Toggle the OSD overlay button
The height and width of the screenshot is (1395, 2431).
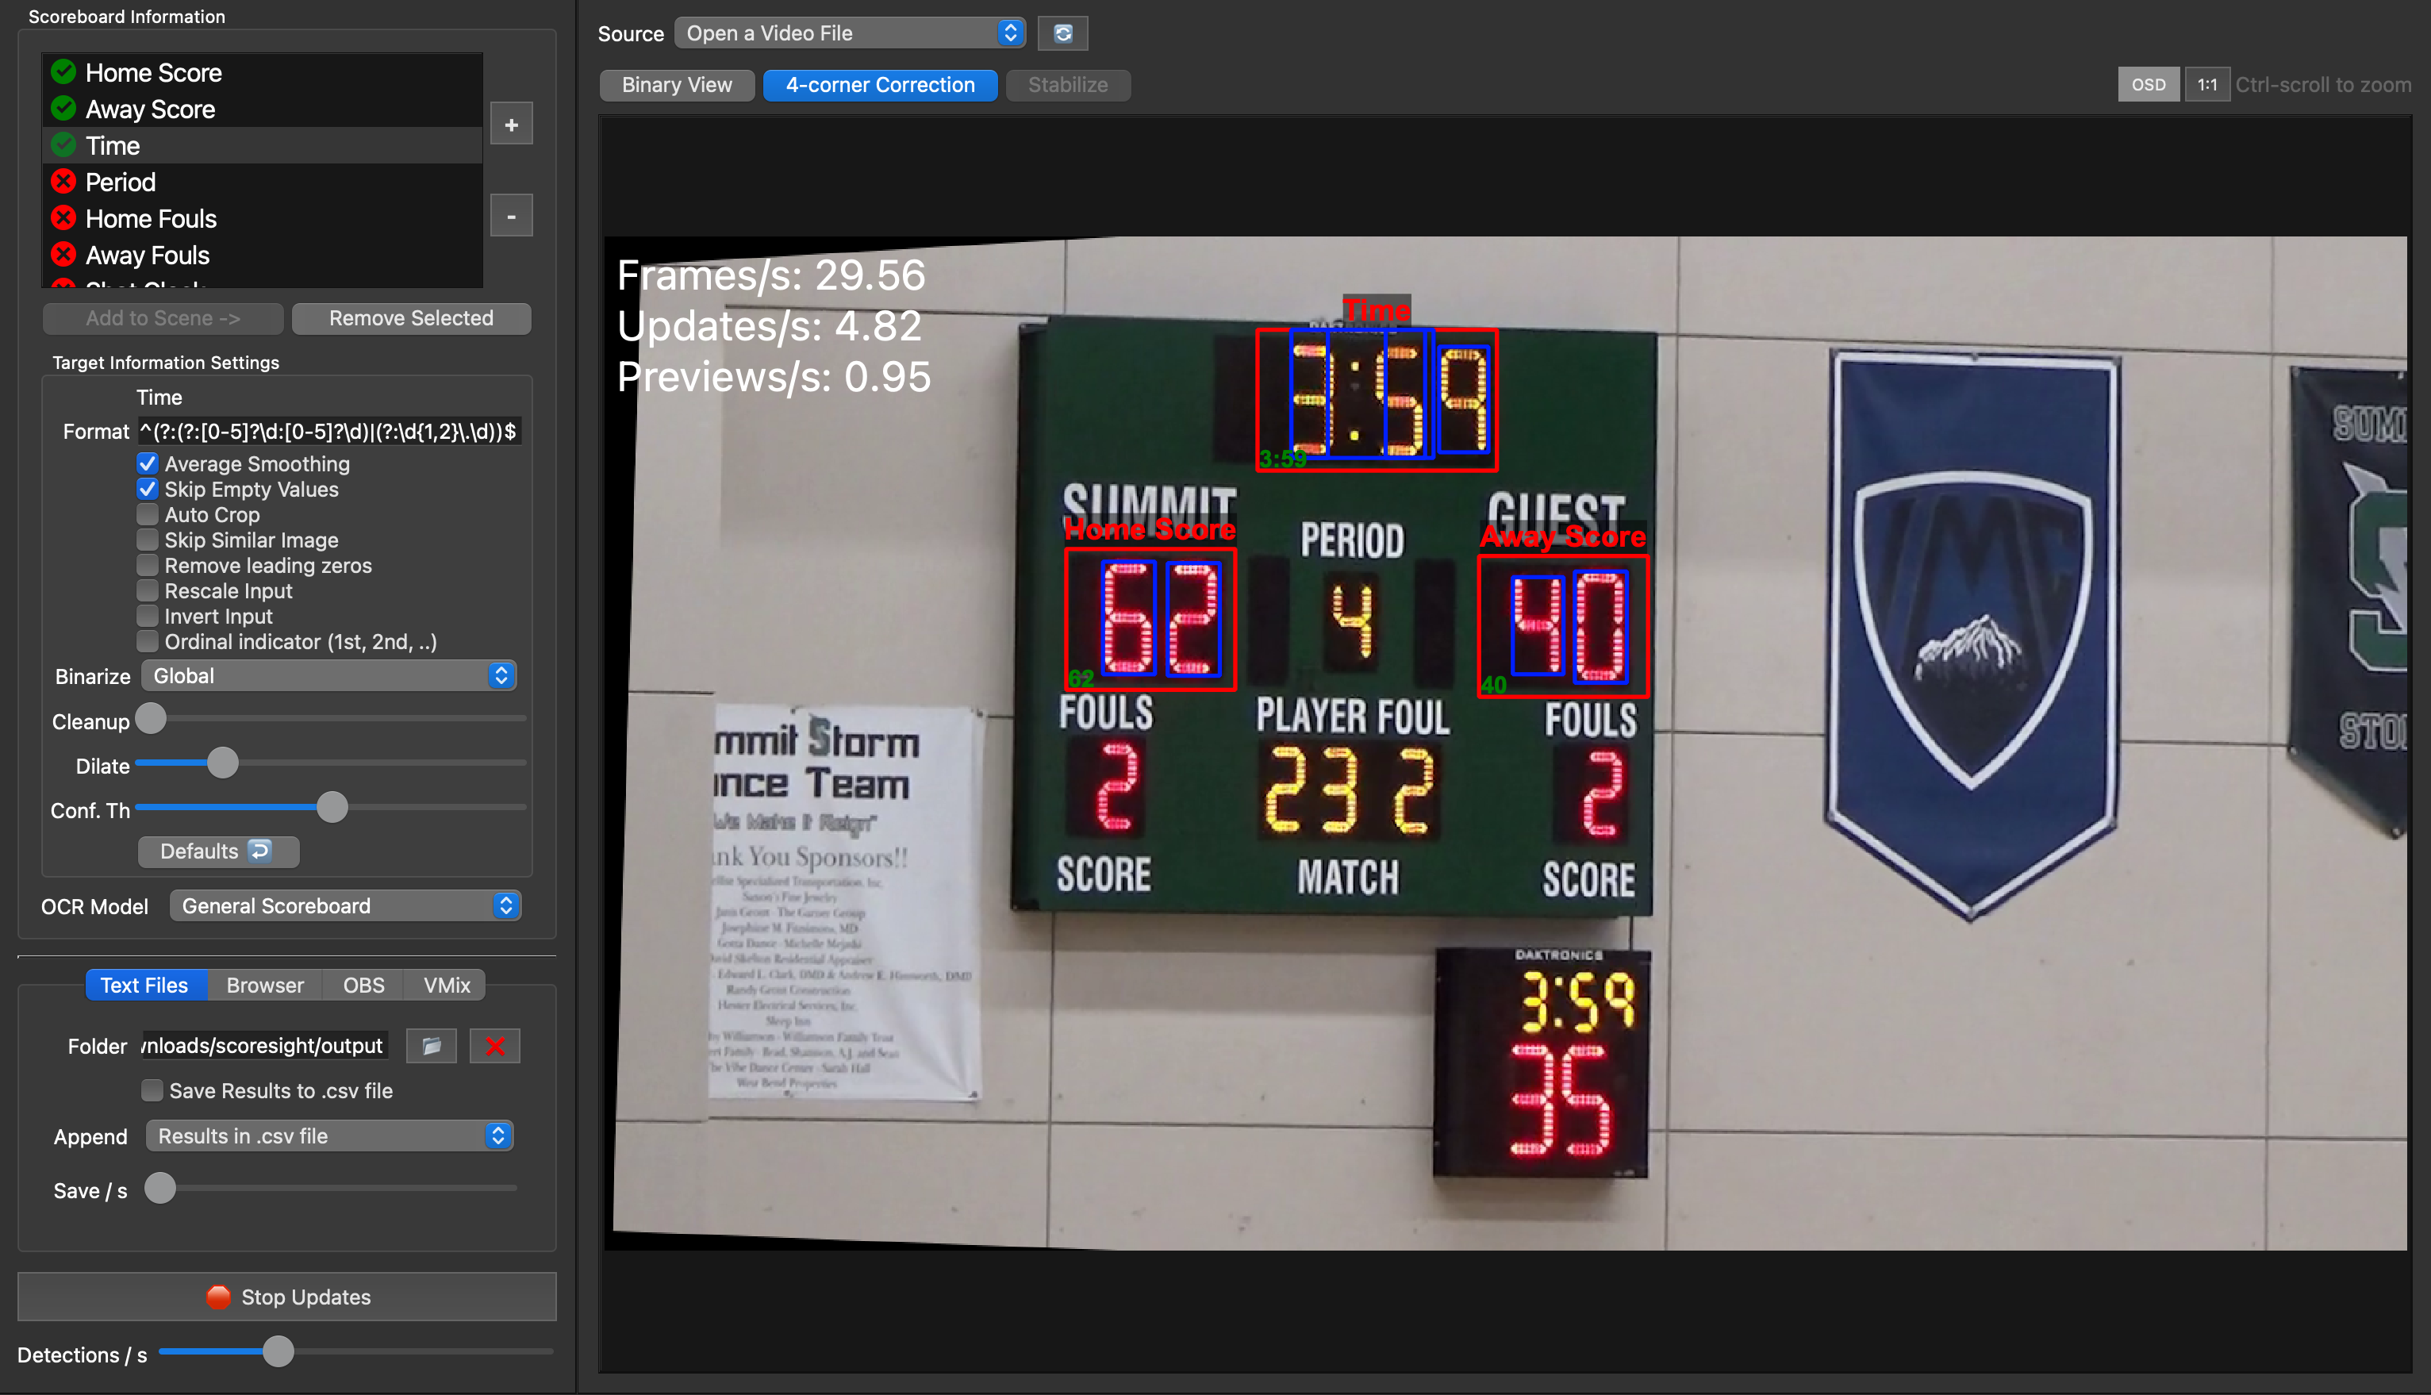tap(2148, 84)
